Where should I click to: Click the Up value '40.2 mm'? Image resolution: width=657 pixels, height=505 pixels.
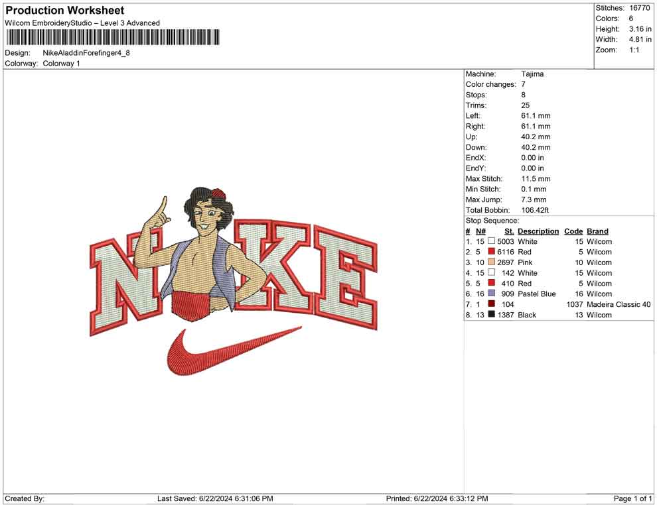click(x=536, y=137)
